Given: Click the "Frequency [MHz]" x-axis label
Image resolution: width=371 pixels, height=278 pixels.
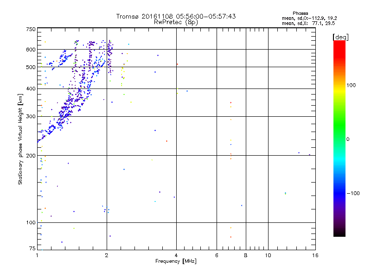Looking at the screenshot, I should tap(176, 261).
